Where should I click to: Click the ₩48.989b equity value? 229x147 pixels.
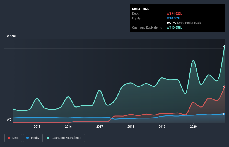[173, 18]
